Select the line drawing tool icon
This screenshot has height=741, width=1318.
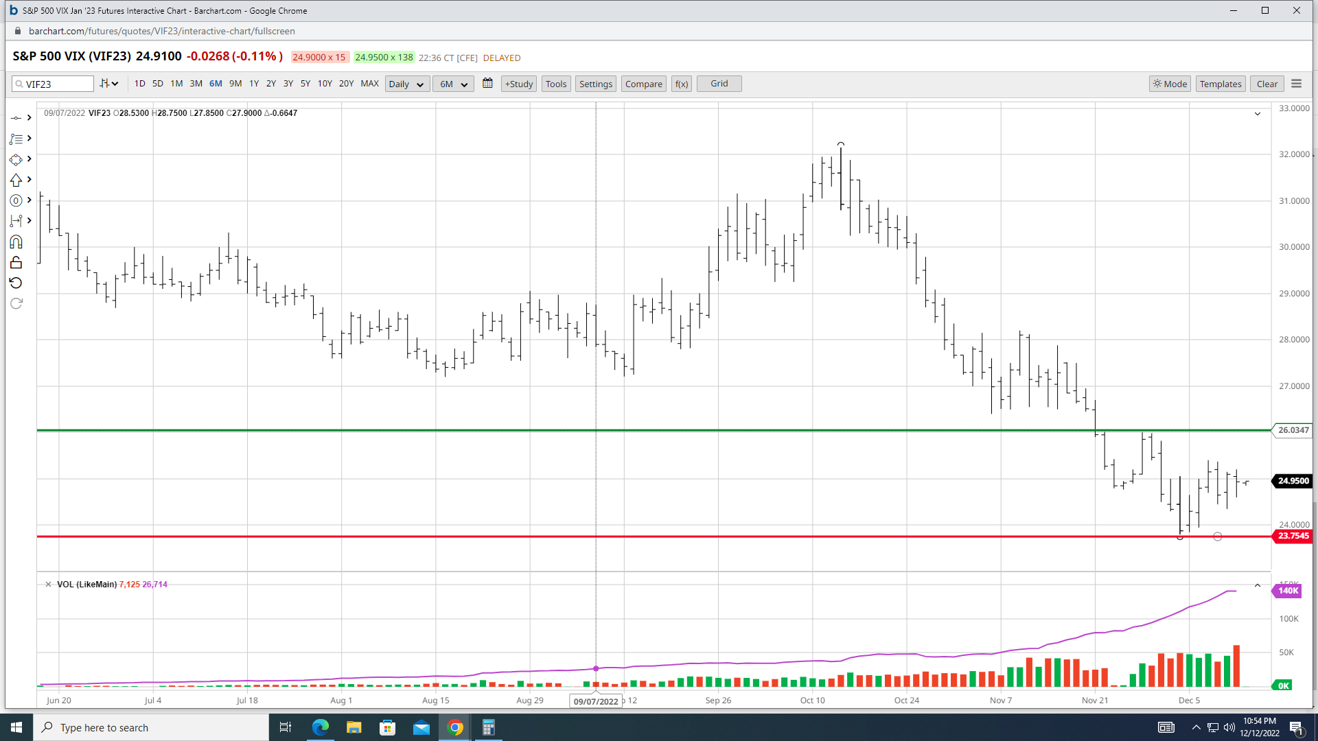pyautogui.click(x=16, y=118)
